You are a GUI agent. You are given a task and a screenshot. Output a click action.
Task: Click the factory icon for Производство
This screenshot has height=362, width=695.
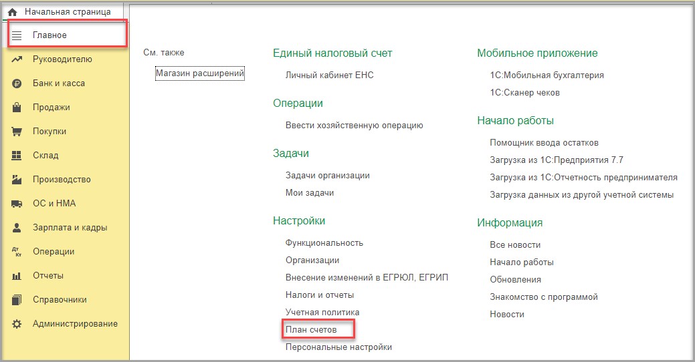tap(17, 179)
